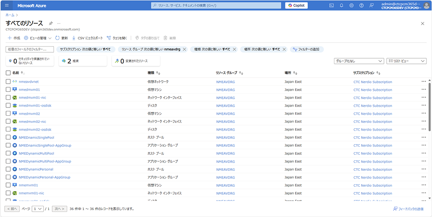The height and width of the screenshot is (217, 432).
Task: Open the notifications bell
Action: coord(342,6)
